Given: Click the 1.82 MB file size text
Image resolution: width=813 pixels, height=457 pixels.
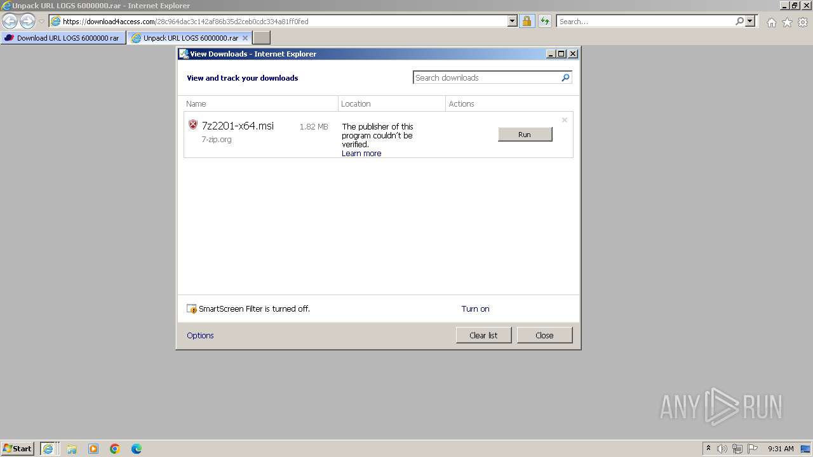Looking at the screenshot, I should click(x=314, y=126).
